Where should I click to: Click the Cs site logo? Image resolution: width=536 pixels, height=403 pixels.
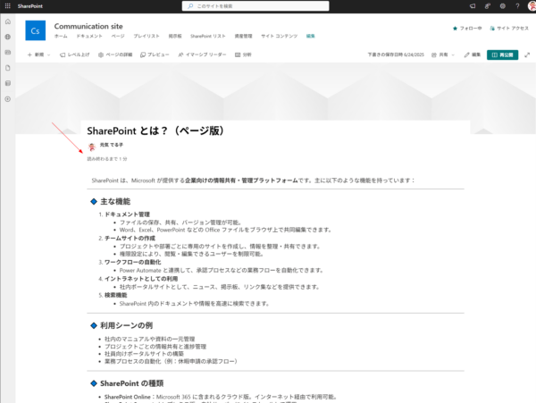pos(35,30)
